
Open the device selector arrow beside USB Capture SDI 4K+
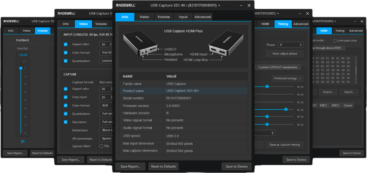pyautogui.click(x=219, y=5)
